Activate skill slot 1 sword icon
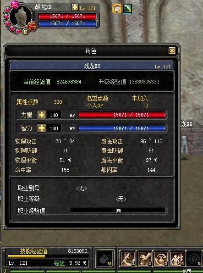 (128, 259)
